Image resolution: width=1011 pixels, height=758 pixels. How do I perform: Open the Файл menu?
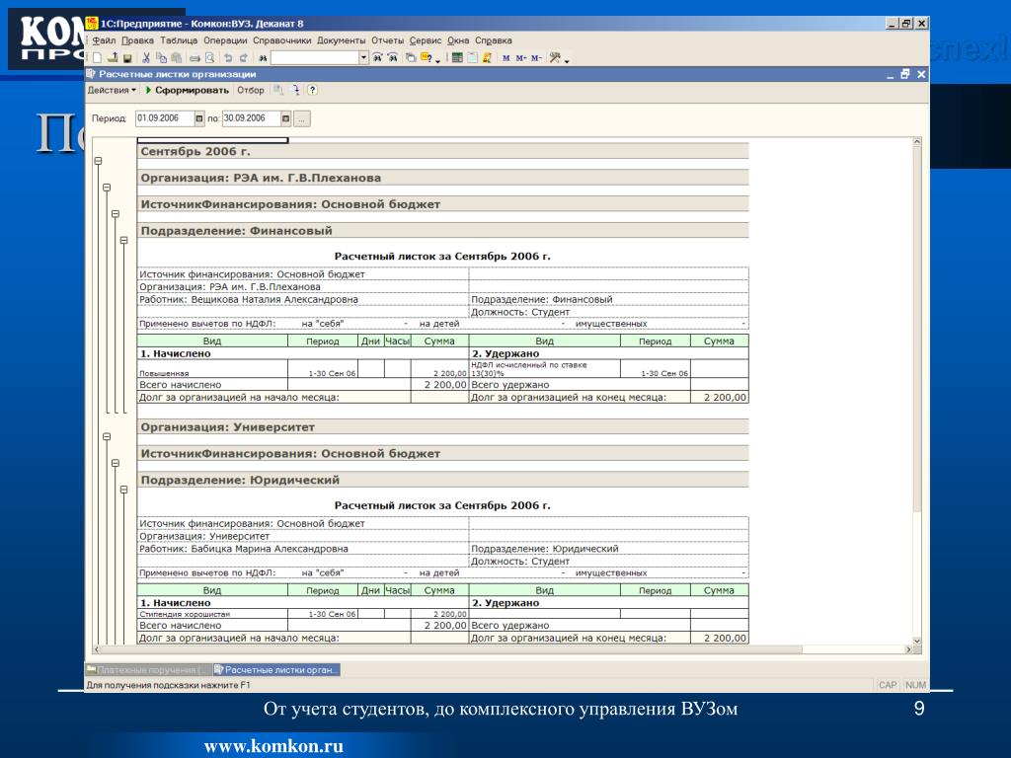(104, 40)
